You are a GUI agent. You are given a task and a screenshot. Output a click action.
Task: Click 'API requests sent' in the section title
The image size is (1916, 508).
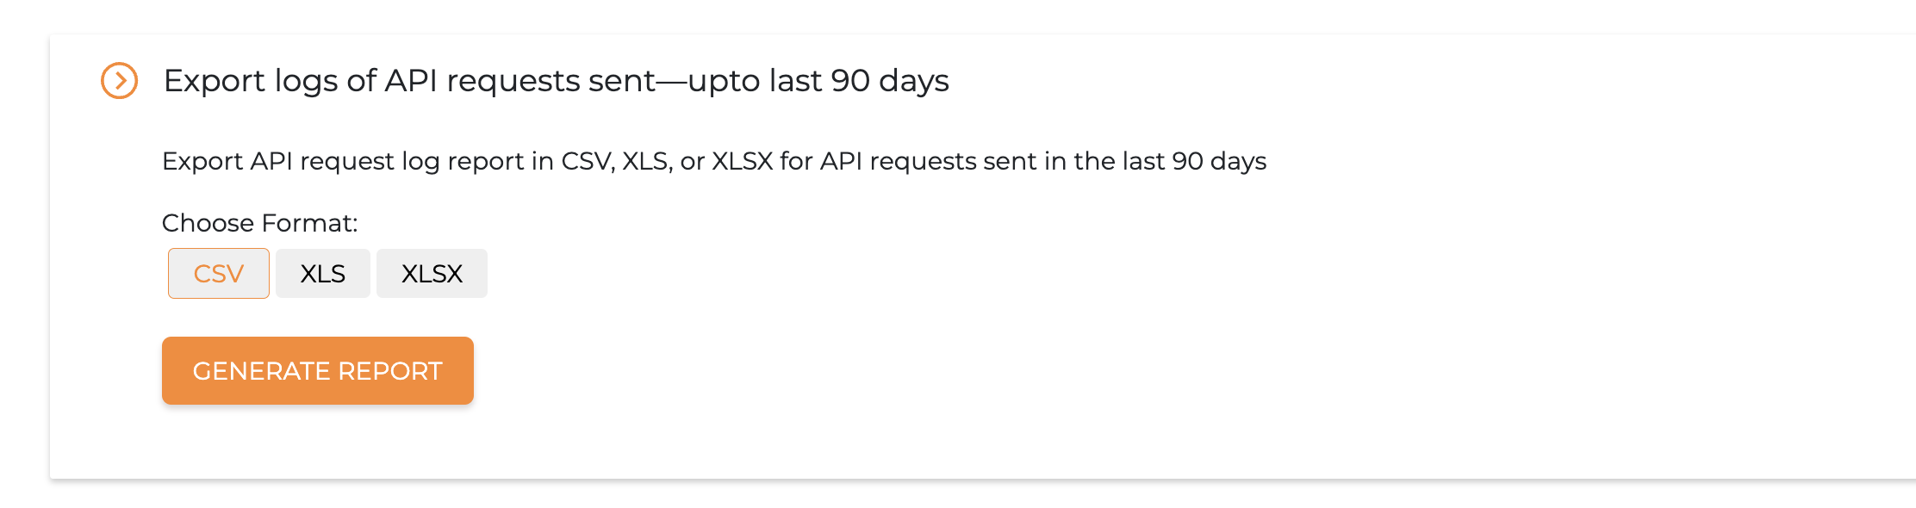[x=520, y=81]
